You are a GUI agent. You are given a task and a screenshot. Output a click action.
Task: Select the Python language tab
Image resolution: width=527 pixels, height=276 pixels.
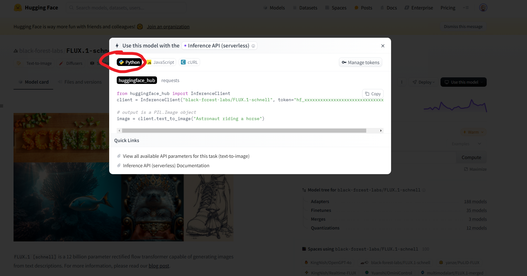point(129,62)
